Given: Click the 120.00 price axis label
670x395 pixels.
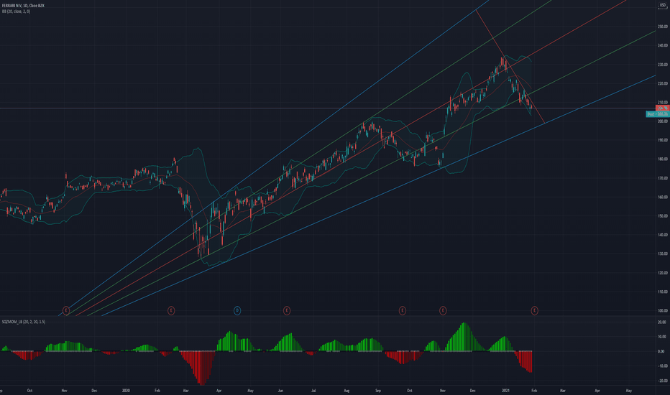Looking at the screenshot, I should coord(662,273).
